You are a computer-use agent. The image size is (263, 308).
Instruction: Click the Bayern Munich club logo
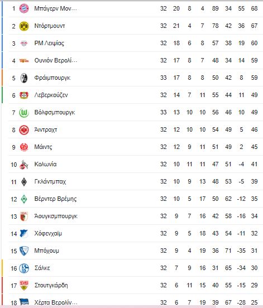point(24,8)
